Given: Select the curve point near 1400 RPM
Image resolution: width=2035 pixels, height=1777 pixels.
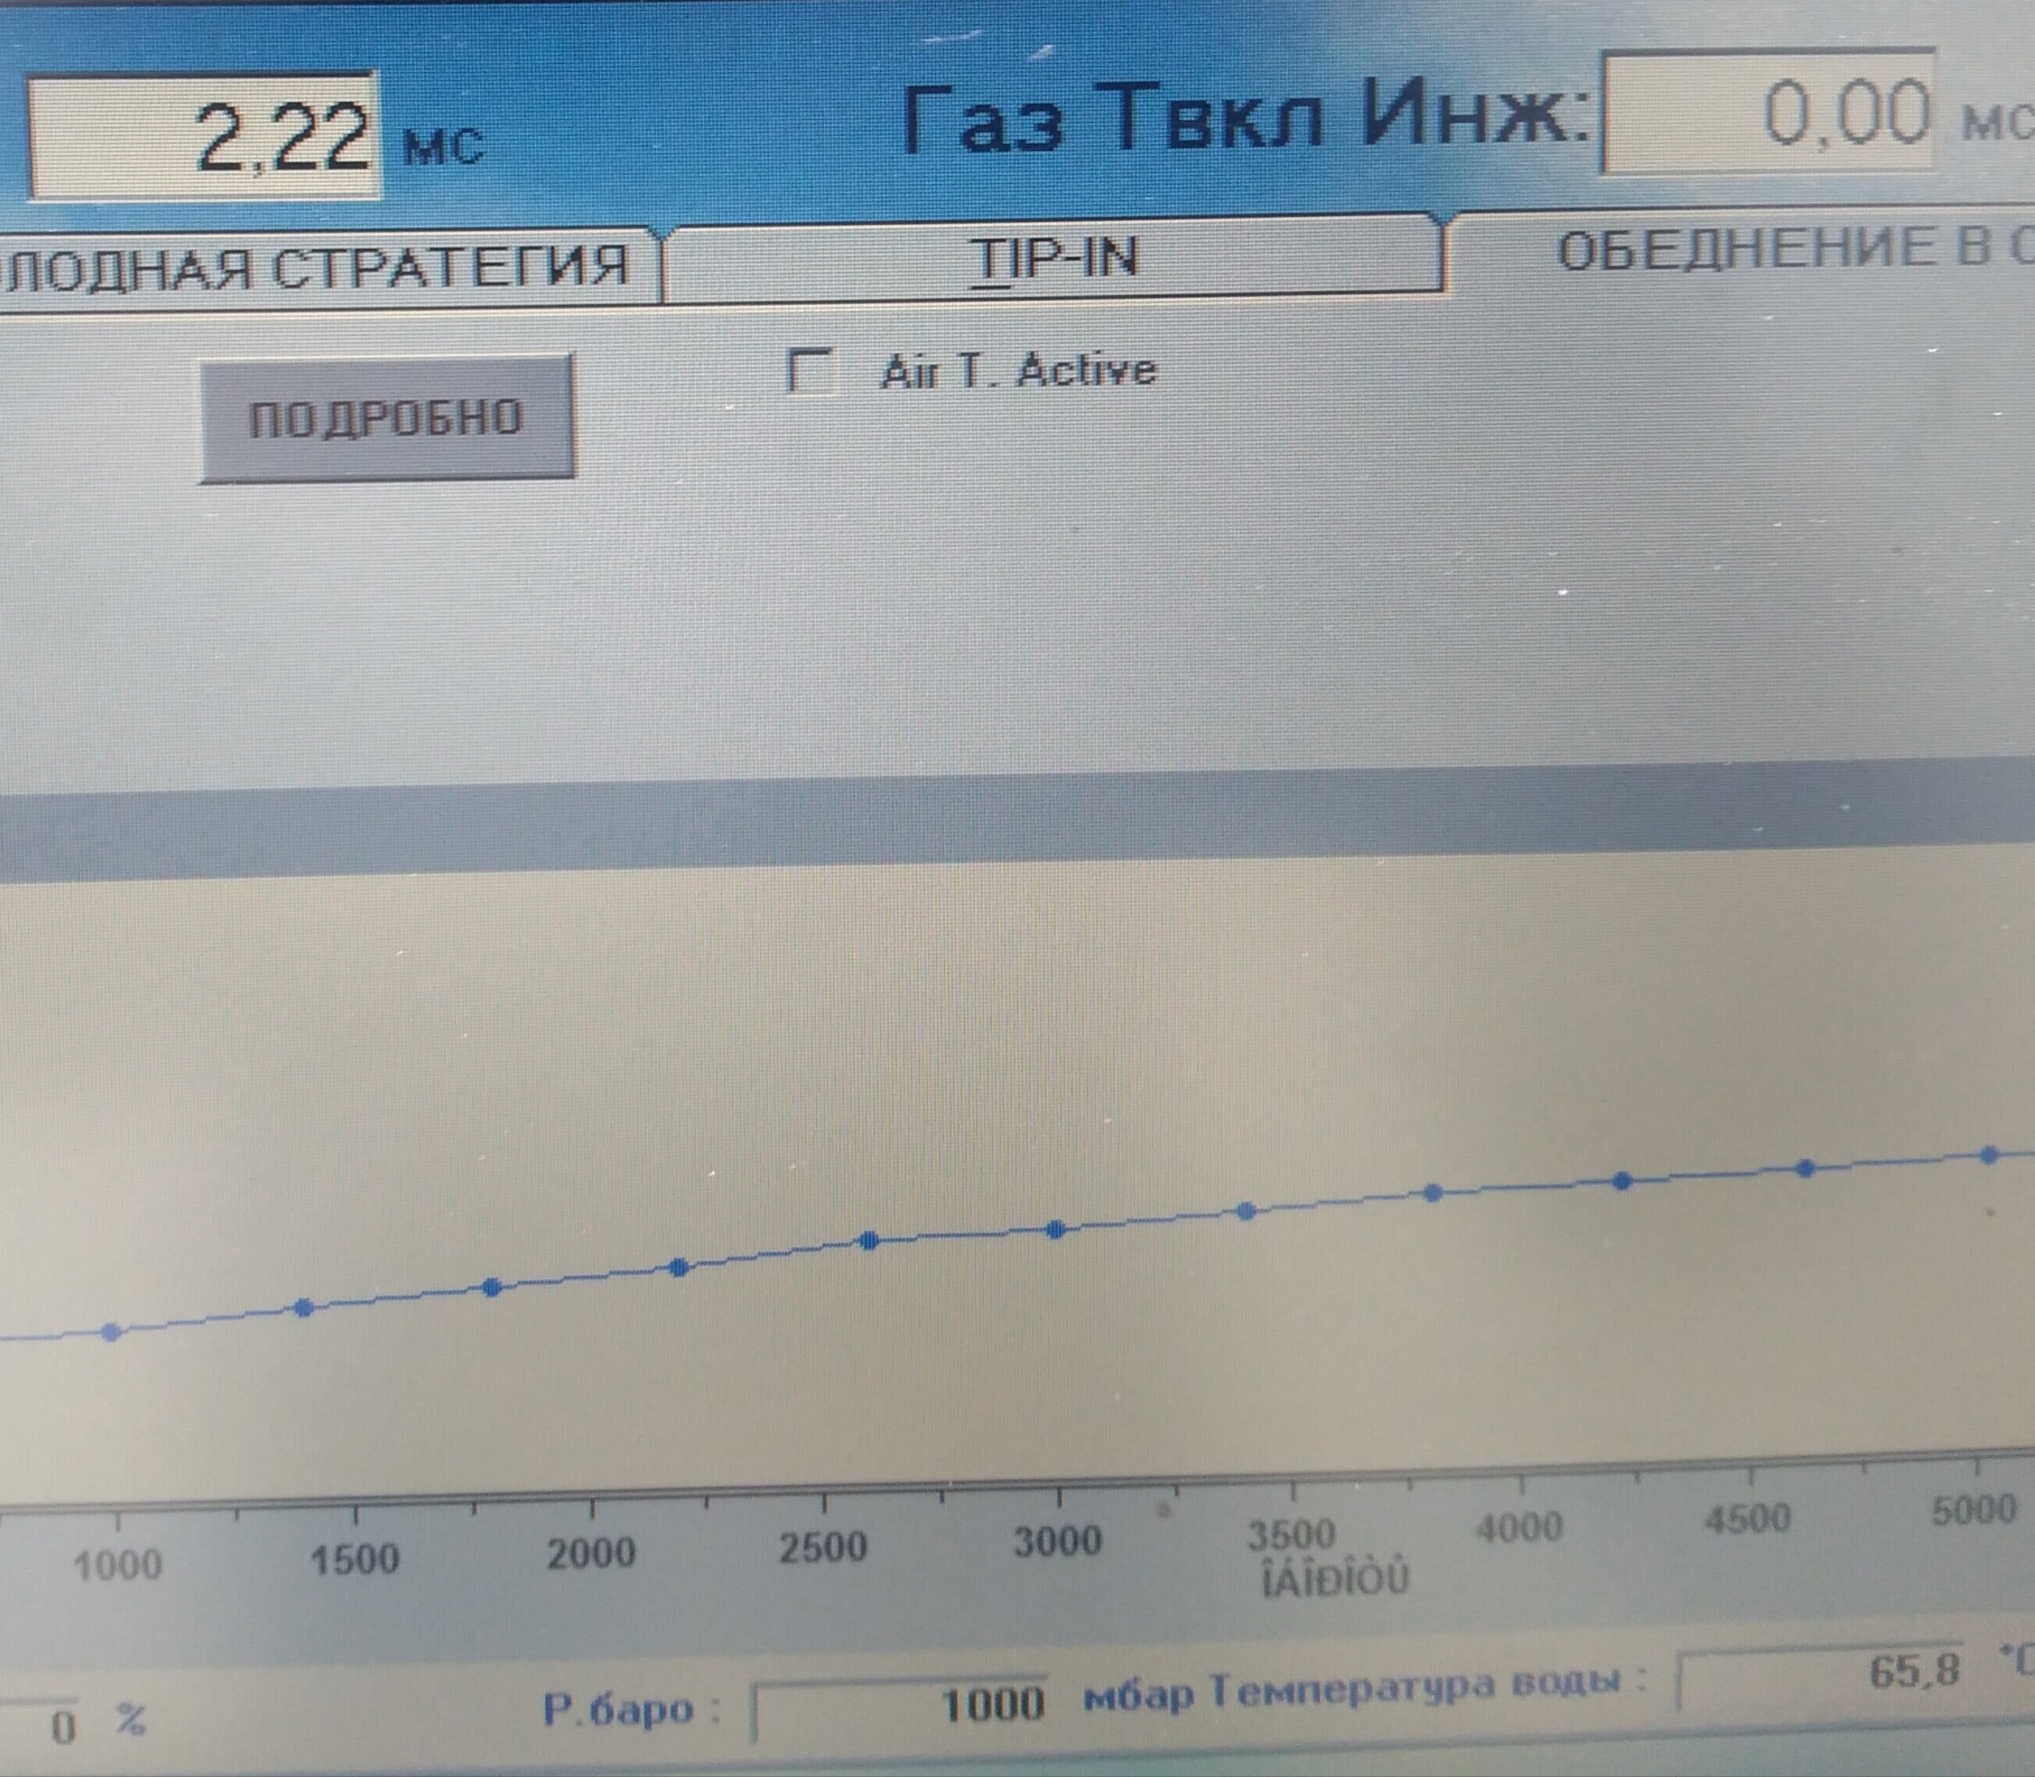Looking at the screenshot, I should (x=304, y=1308).
